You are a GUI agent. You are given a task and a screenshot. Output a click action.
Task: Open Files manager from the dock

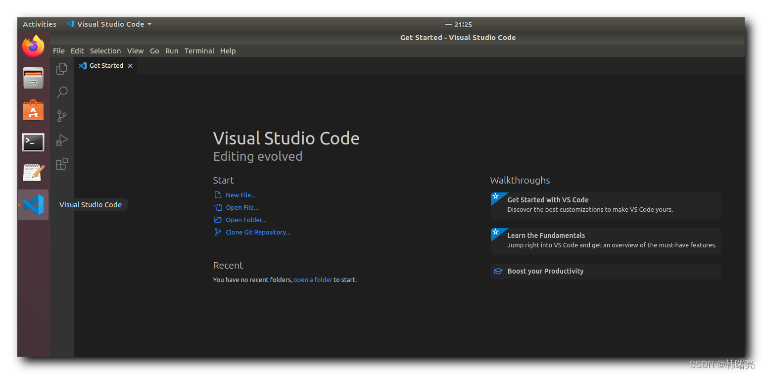click(x=33, y=78)
